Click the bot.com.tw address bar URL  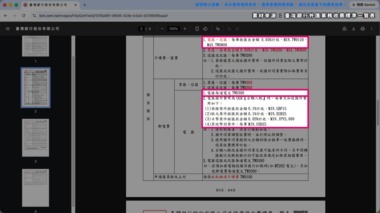pyautogui.click(x=103, y=15)
